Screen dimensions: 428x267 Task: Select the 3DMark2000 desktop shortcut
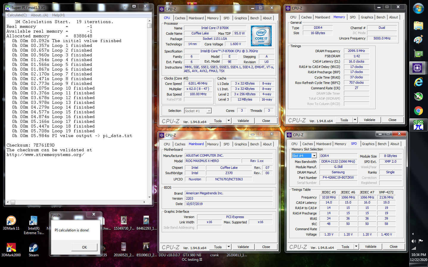click(x=11, y=249)
